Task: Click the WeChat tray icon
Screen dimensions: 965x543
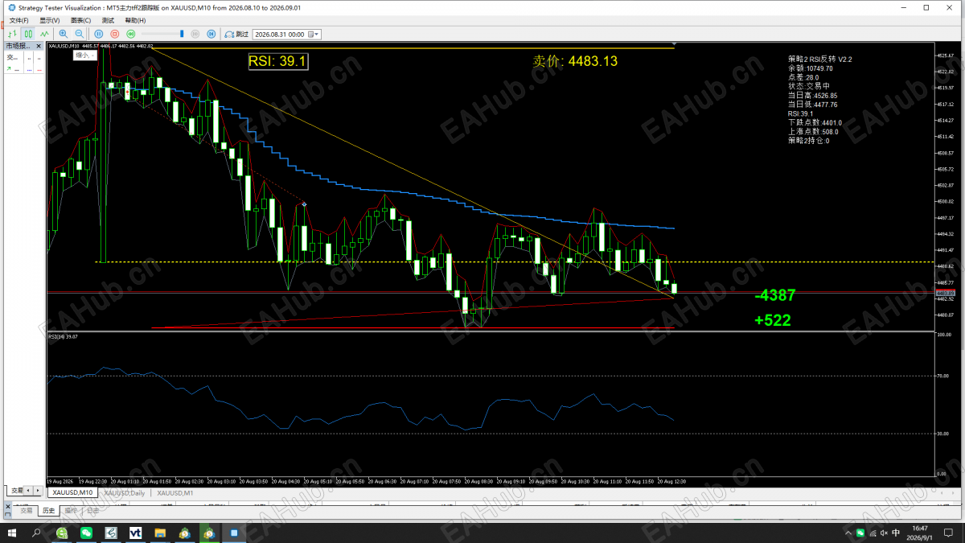Action: click(860, 533)
